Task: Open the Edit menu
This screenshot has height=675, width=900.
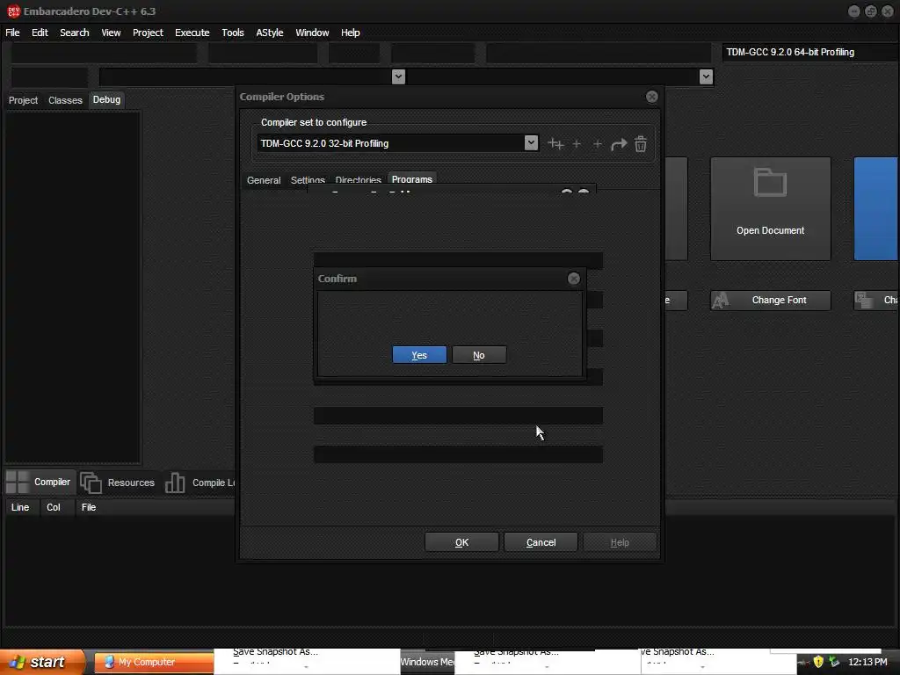Action: [x=40, y=33]
